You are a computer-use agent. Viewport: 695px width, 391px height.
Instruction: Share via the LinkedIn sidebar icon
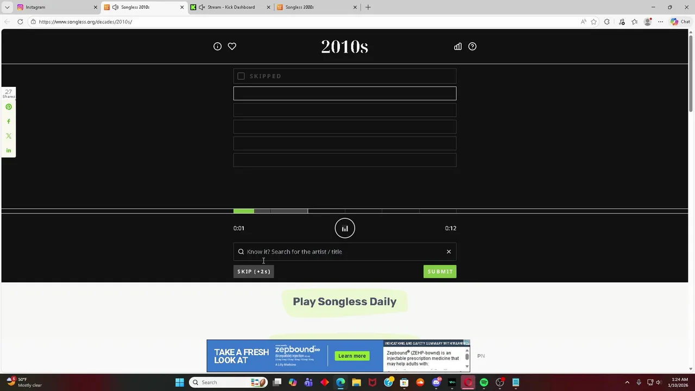pyautogui.click(x=9, y=150)
